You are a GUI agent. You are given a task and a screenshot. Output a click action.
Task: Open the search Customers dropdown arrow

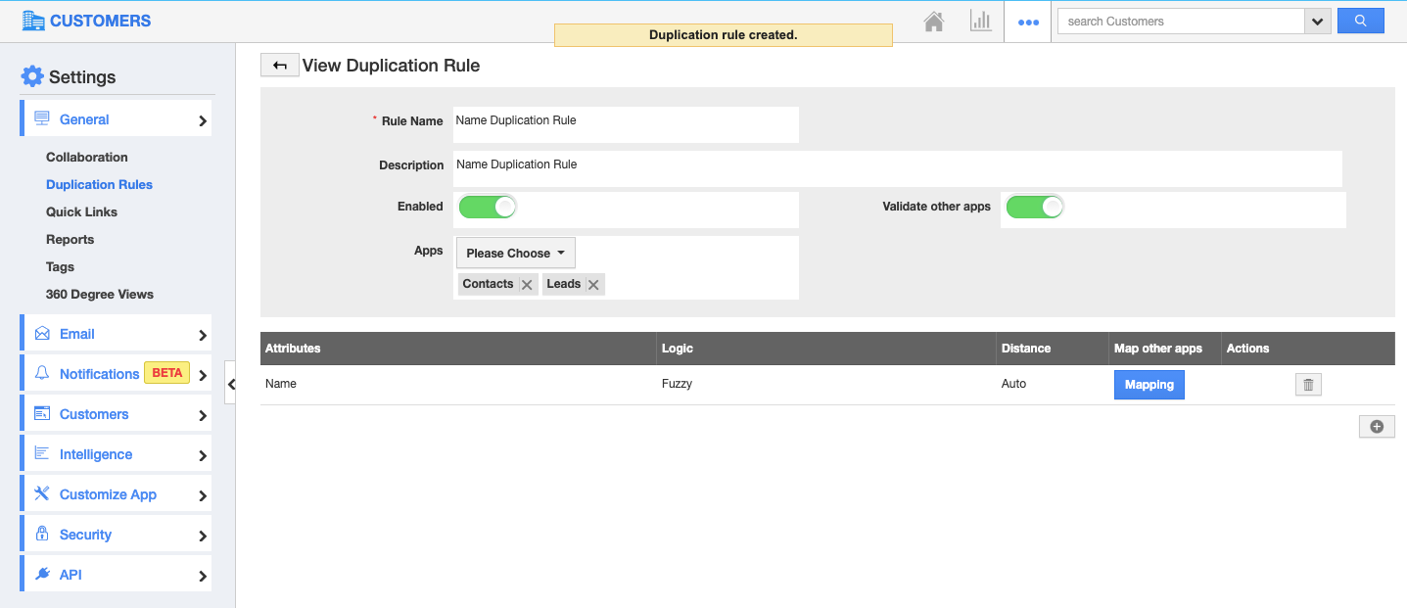coord(1317,21)
